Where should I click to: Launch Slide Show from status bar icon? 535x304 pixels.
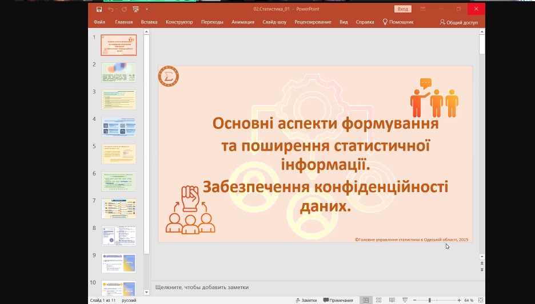point(405,300)
